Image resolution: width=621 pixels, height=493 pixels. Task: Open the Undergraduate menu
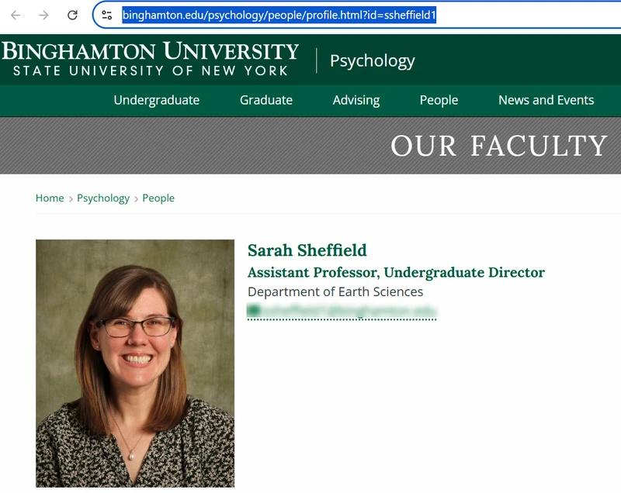(157, 100)
